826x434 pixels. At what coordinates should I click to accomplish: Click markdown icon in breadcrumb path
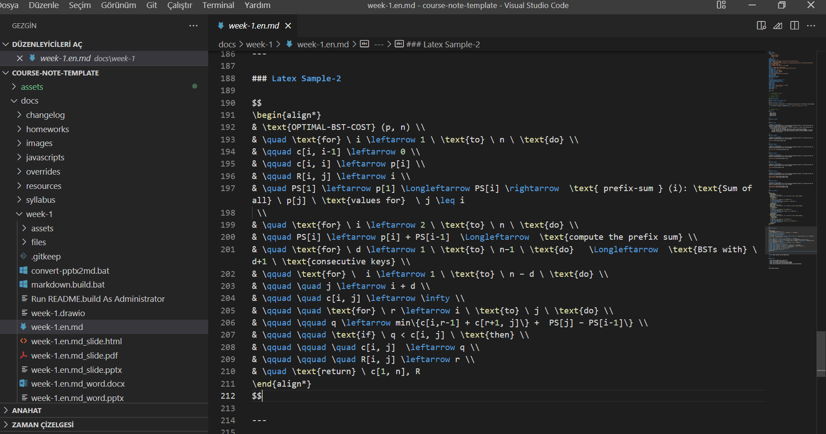[x=289, y=44]
